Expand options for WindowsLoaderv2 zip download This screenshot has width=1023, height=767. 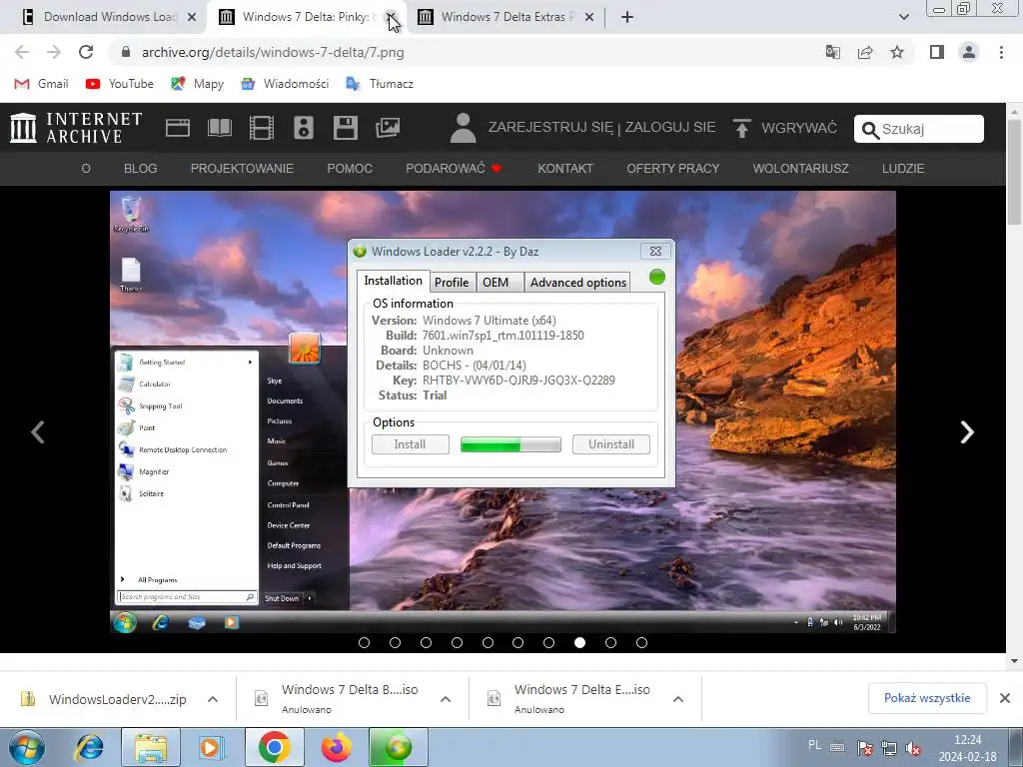coord(213,699)
